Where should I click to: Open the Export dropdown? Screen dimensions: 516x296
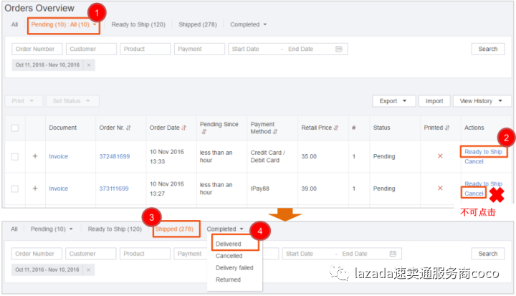[394, 101]
